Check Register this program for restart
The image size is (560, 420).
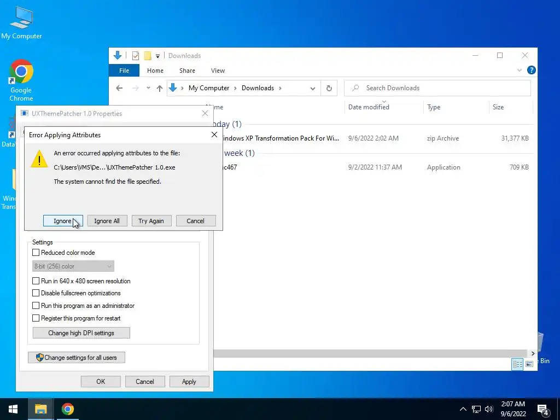pos(36,318)
